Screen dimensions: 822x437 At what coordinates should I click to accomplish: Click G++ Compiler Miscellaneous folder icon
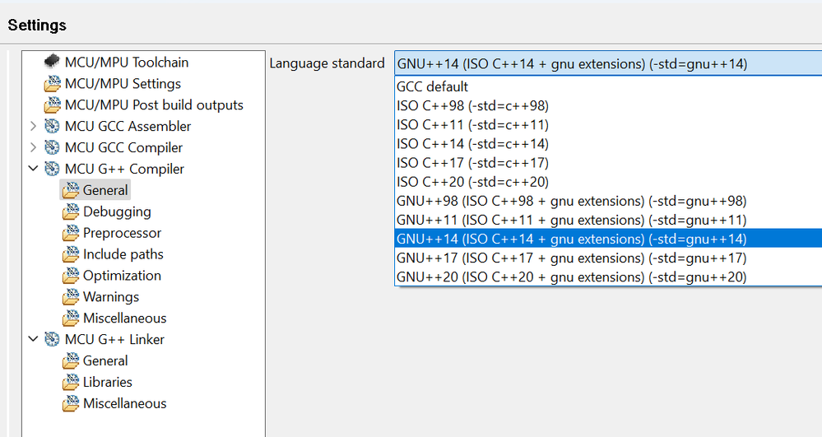click(x=70, y=318)
